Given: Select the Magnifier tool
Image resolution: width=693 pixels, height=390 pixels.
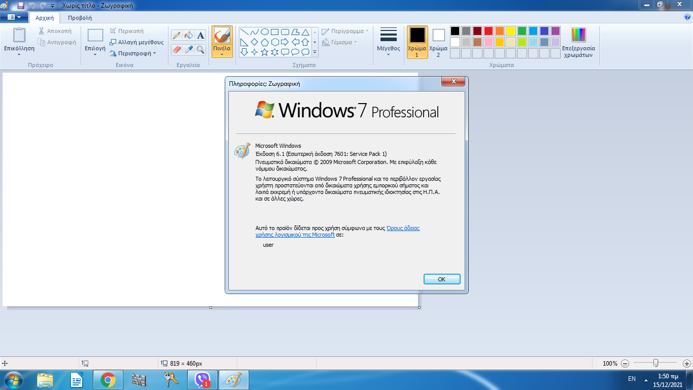Looking at the screenshot, I should pos(200,49).
